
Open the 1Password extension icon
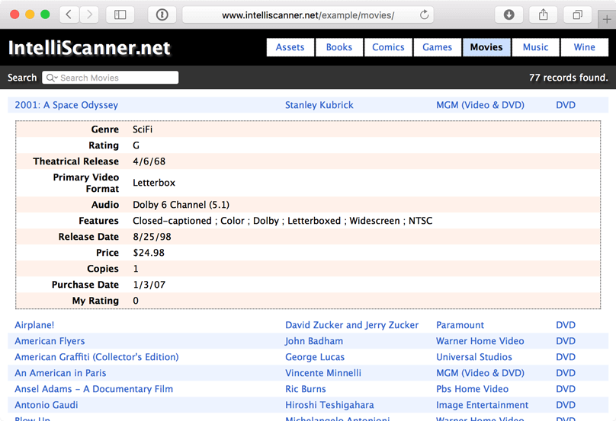[162, 15]
